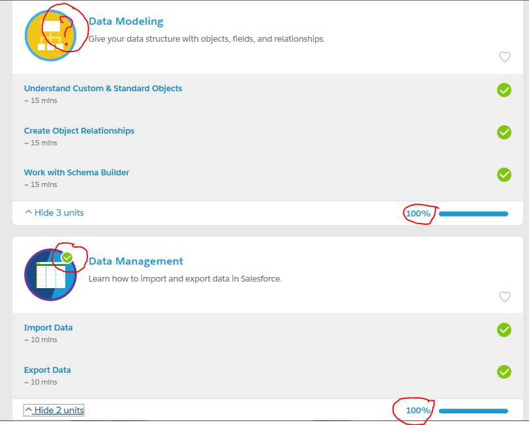The image size is (529, 425).
Task: Click the Data Modeling module badge icon
Action: [50, 35]
